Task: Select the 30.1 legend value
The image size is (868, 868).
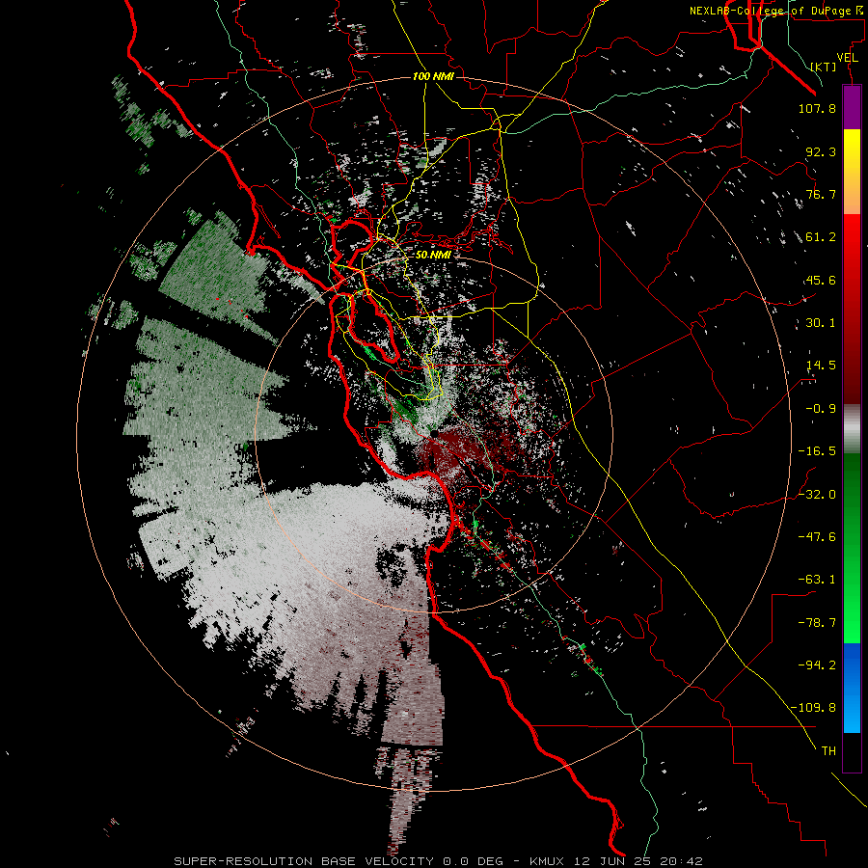Action: (x=821, y=323)
